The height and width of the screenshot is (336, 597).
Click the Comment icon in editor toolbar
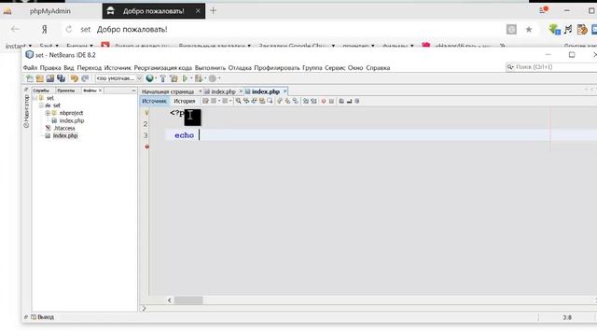[341, 101]
